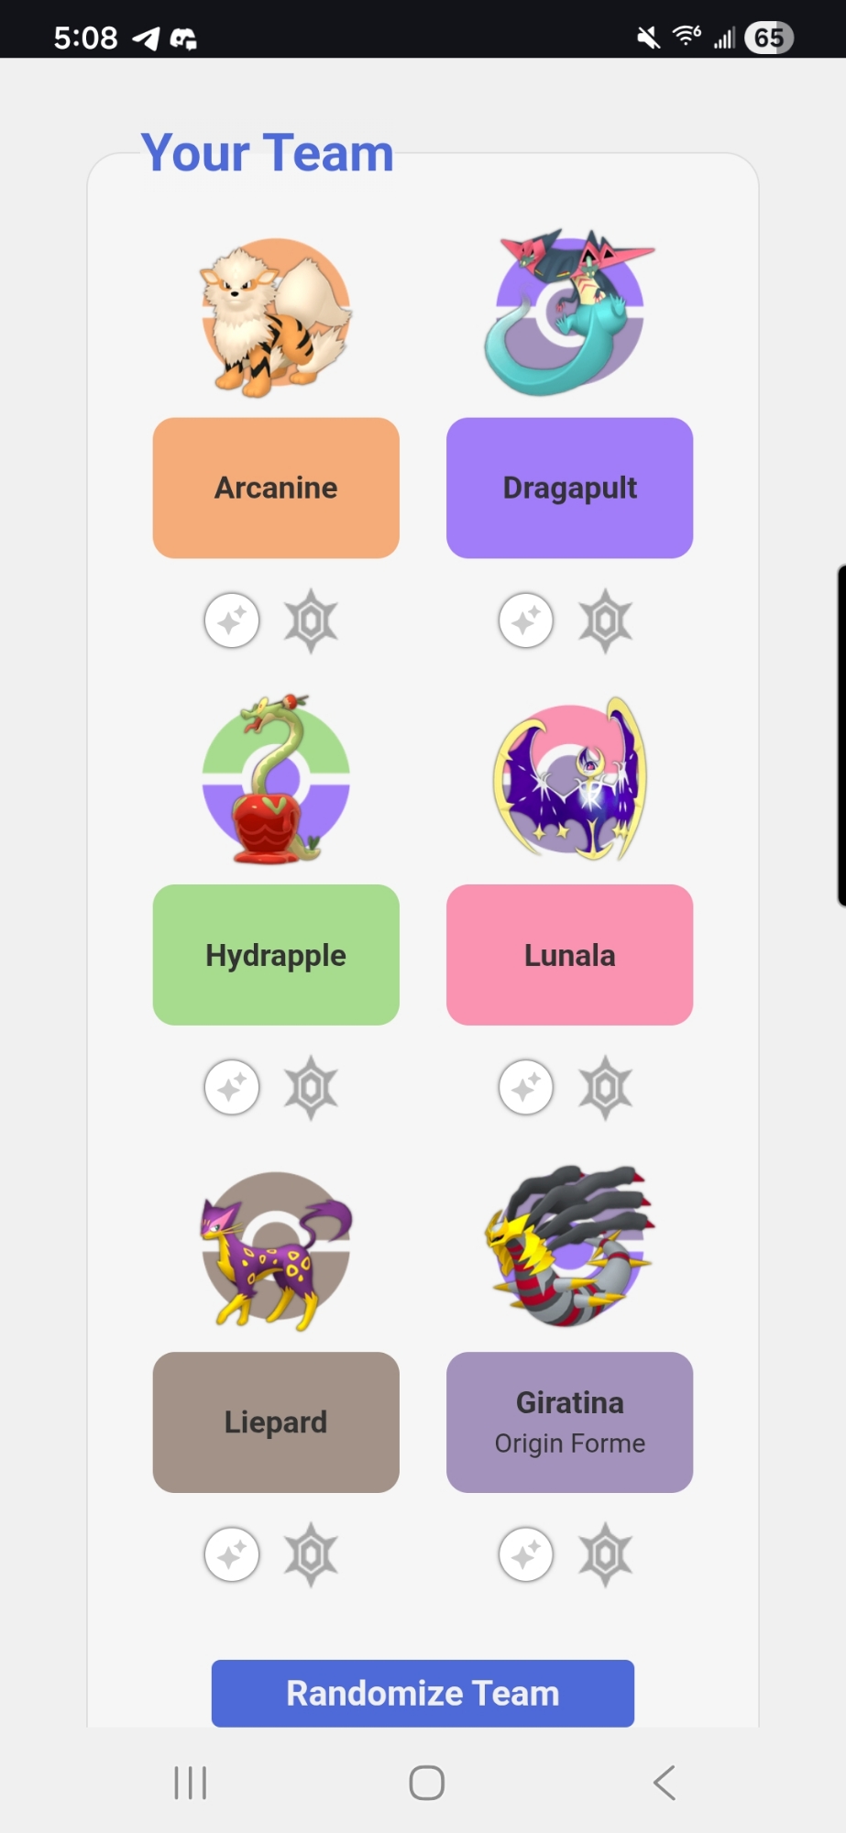Screen dimensions: 846x1833
Task: Tap the Android back navigation arrow
Action: pyautogui.click(x=665, y=1783)
